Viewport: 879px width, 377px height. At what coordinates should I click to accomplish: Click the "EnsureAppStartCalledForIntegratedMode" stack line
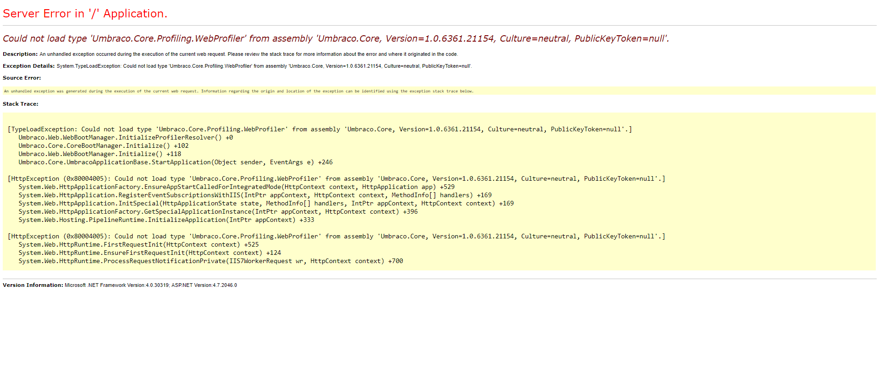(237, 187)
